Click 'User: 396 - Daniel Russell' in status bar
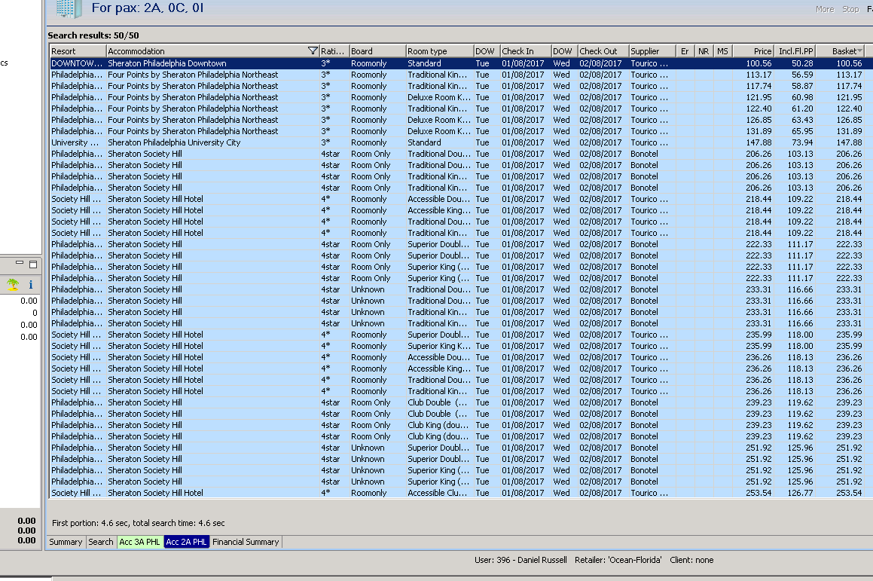Viewport: 873px width, 581px height. click(520, 560)
